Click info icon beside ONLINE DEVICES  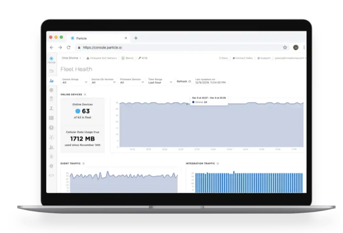click(x=85, y=94)
